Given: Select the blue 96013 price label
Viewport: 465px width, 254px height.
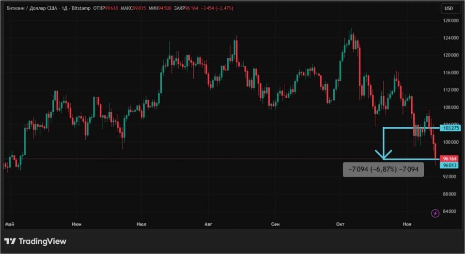Looking at the screenshot, I should pos(449,165).
